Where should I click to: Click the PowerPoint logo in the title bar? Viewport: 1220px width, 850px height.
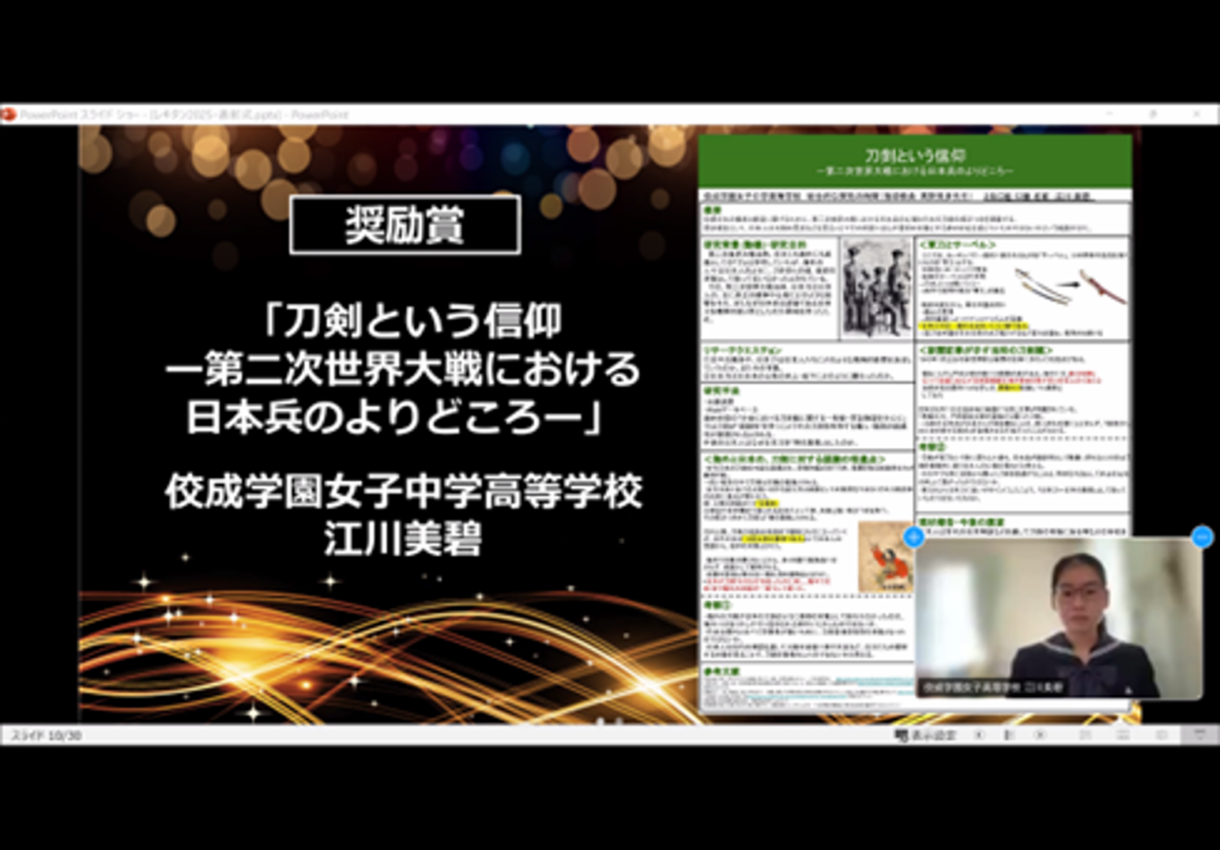coord(9,114)
